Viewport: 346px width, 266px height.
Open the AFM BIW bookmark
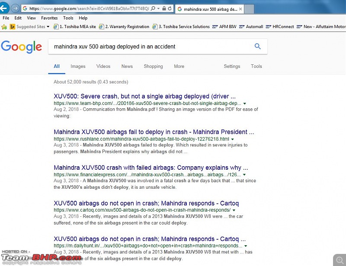click(x=224, y=27)
